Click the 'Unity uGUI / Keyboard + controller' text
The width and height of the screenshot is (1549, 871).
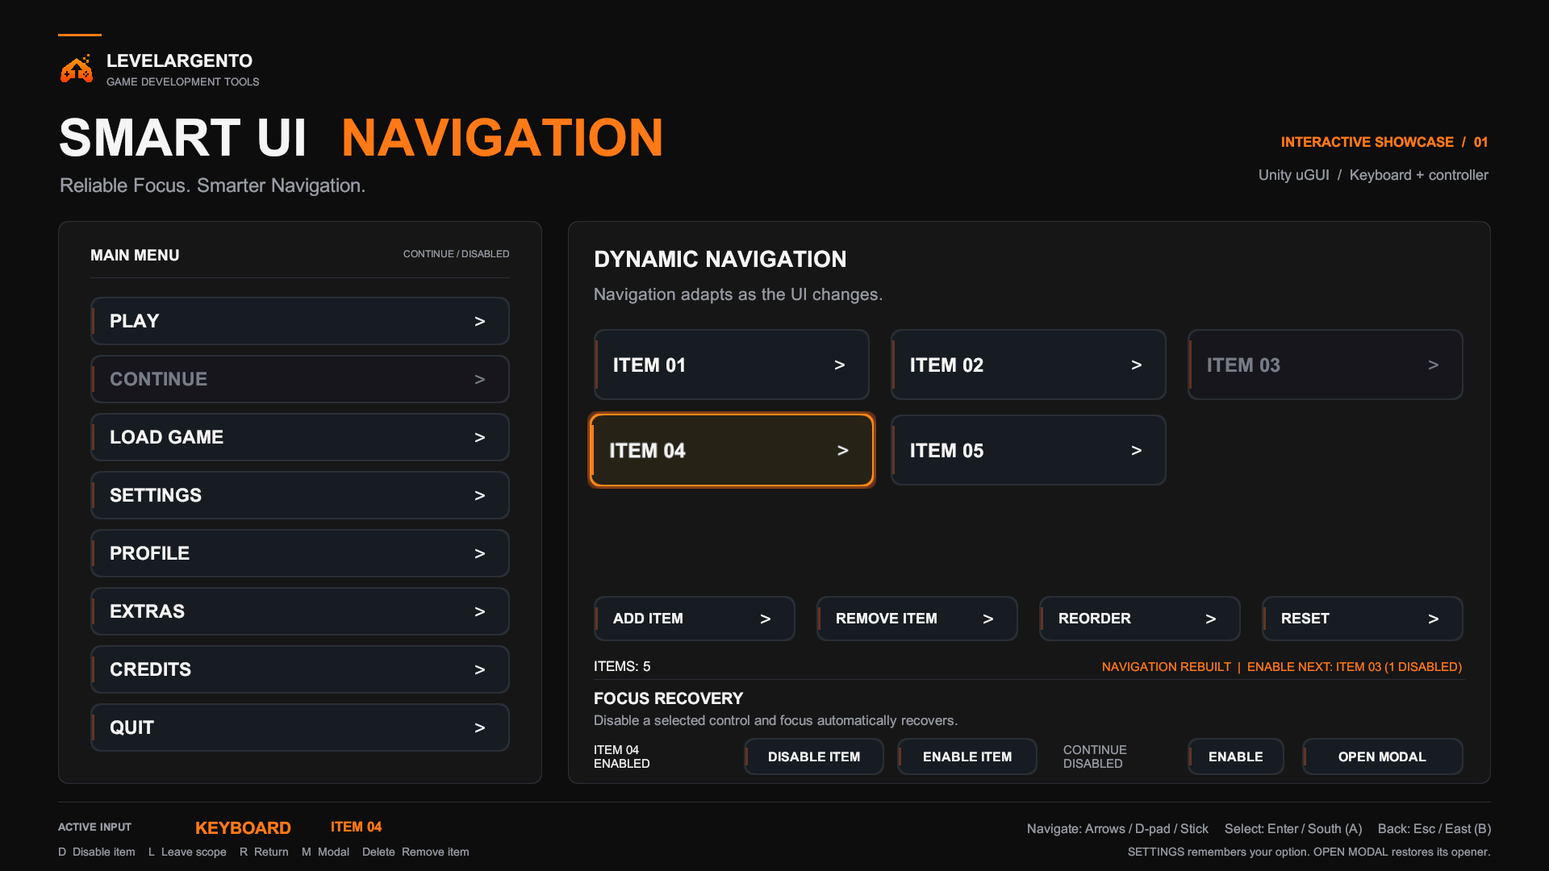click(1373, 175)
